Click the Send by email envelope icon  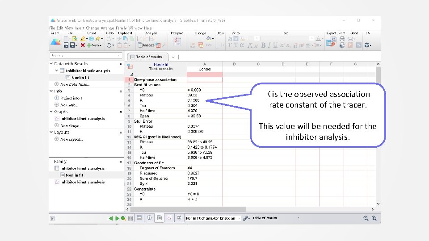[350, 39]
